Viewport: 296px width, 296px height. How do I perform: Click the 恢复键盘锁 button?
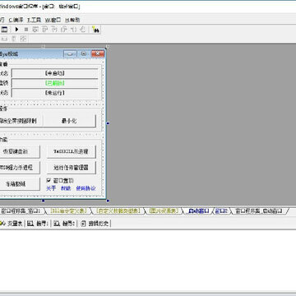(x=20, y=151)
